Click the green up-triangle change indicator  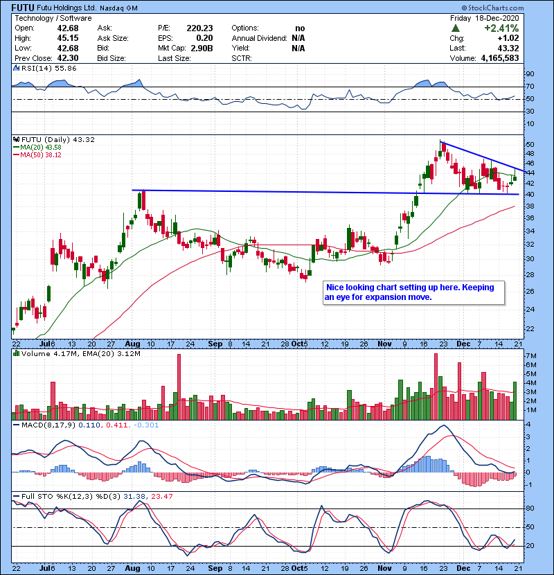tap(456, 28)
